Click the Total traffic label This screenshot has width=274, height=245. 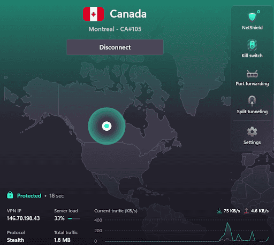tap(66, 233)
